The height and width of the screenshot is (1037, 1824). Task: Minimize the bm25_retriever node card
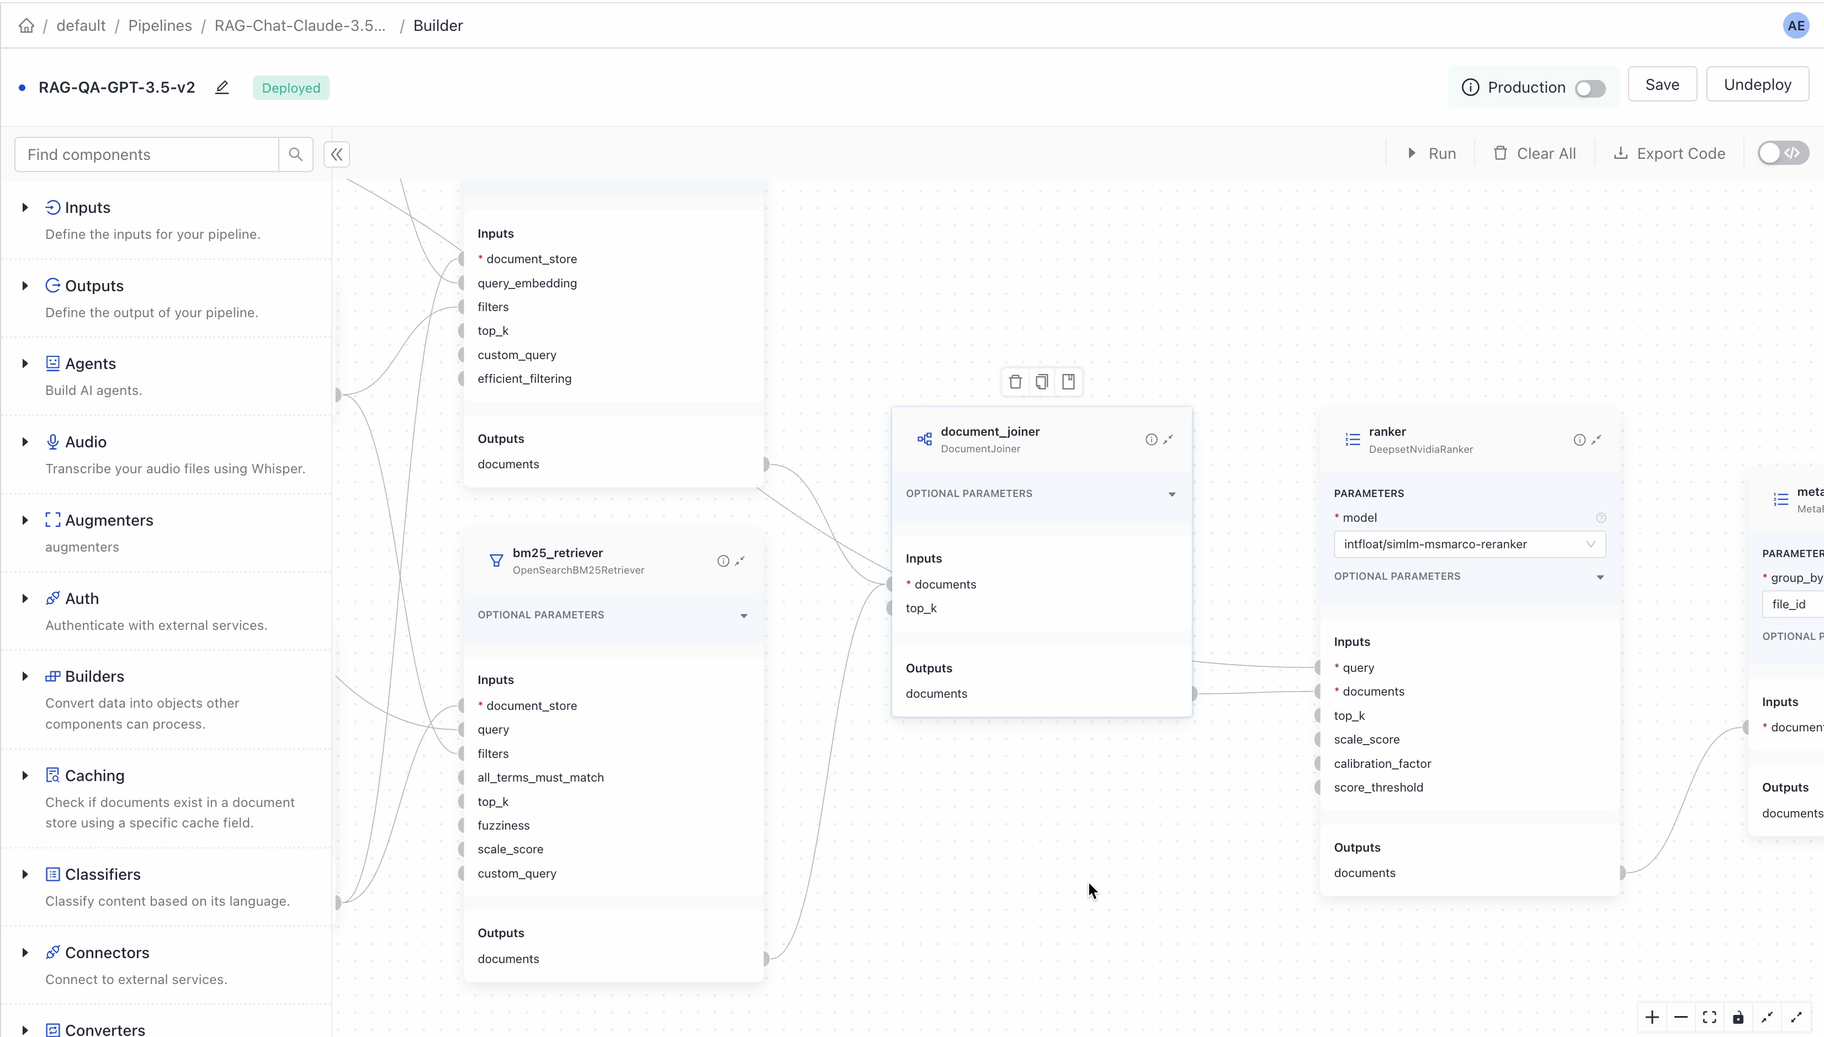click(x=740, y=560)
